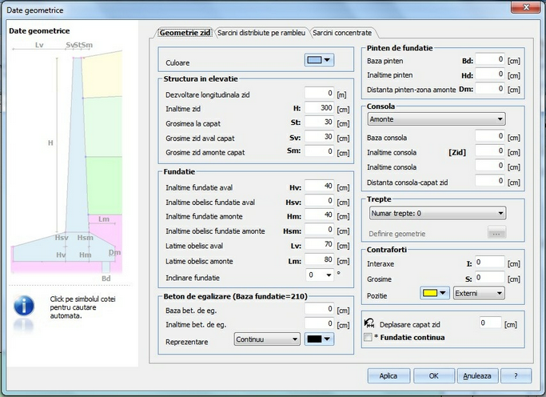Click the Distanta pinten-zona amonte Dm field
This screenshot has height=397, width=546.
click(x=490, y=89)
